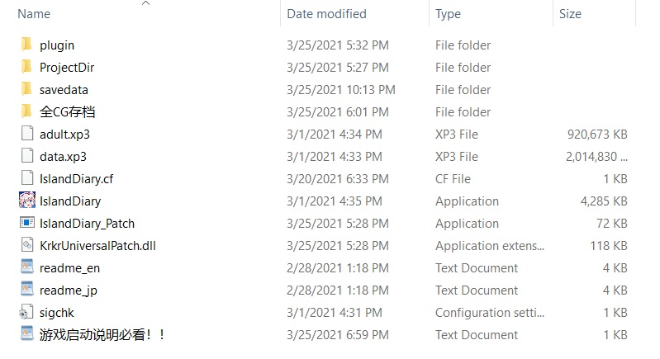This screenshot has height=359, width=660.
Task: Click the sigchk configuration settings icon
Action: tap(26, 312)
